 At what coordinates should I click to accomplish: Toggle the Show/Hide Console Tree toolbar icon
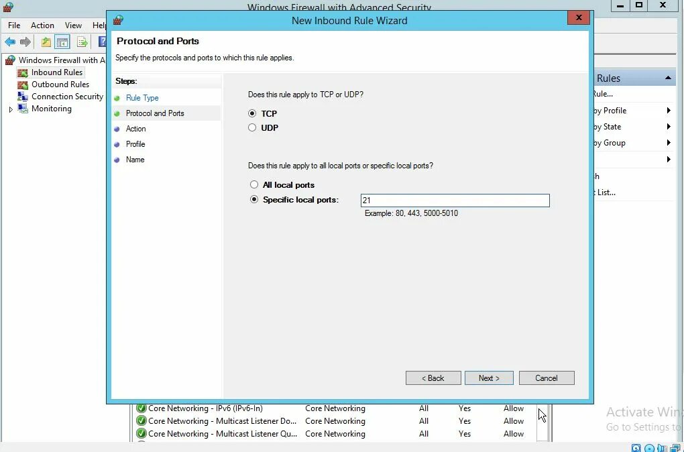point(62,42)
